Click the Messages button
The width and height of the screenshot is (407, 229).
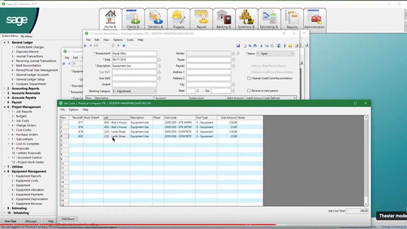click(x=31, y=221)
